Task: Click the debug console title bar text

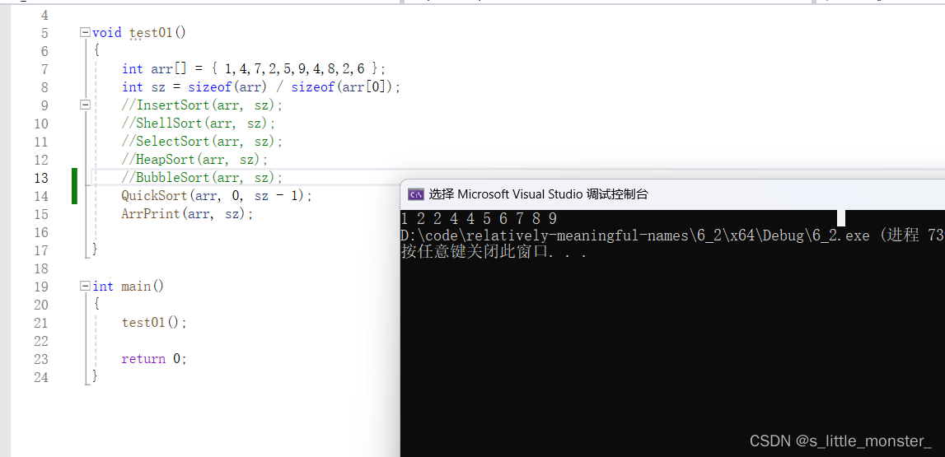Action: coord(538,194)
